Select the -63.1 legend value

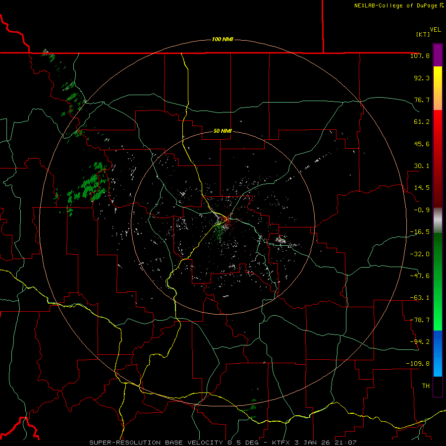[x=420, y=298]
